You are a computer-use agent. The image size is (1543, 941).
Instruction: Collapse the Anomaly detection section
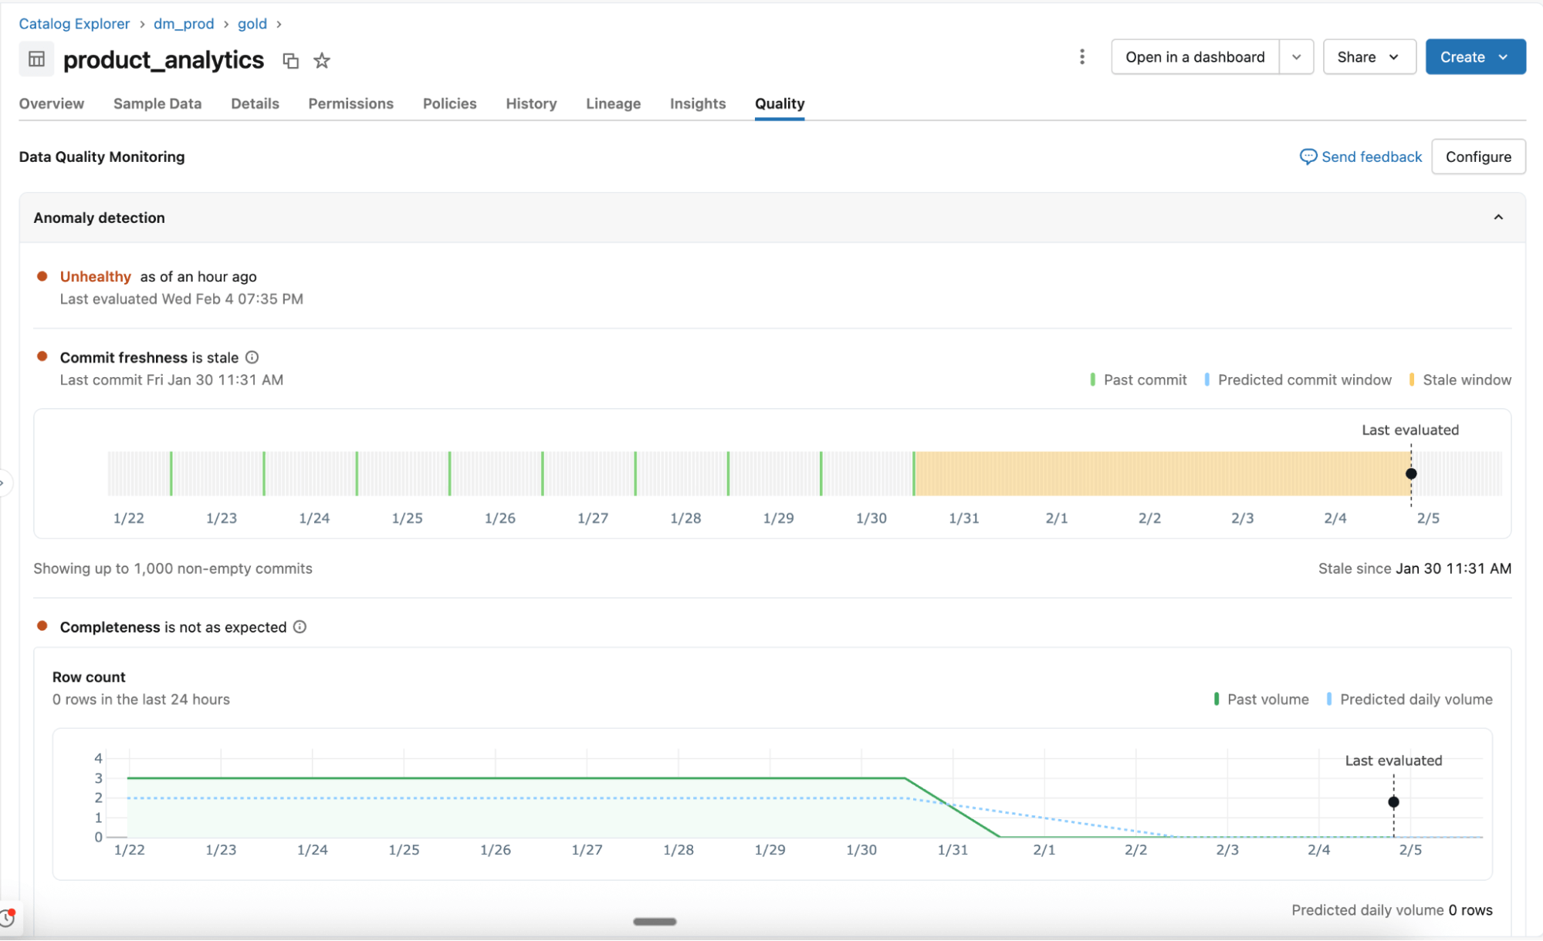[x=1498, y=218]
